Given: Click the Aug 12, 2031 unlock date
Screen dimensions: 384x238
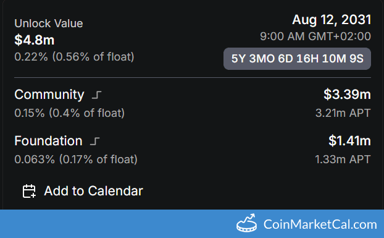Looking at the screenshot, I should [332, 20].
